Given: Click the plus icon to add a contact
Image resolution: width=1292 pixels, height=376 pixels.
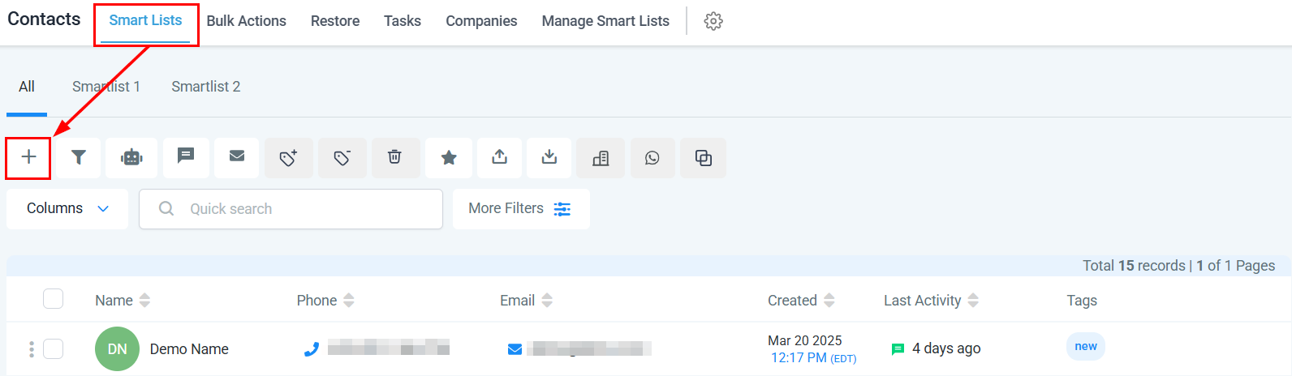Looking at the screenshot, I should point(28,157).
